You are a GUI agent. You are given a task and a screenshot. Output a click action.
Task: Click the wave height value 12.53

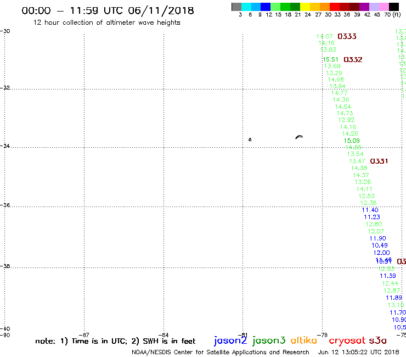click(366, 196)
